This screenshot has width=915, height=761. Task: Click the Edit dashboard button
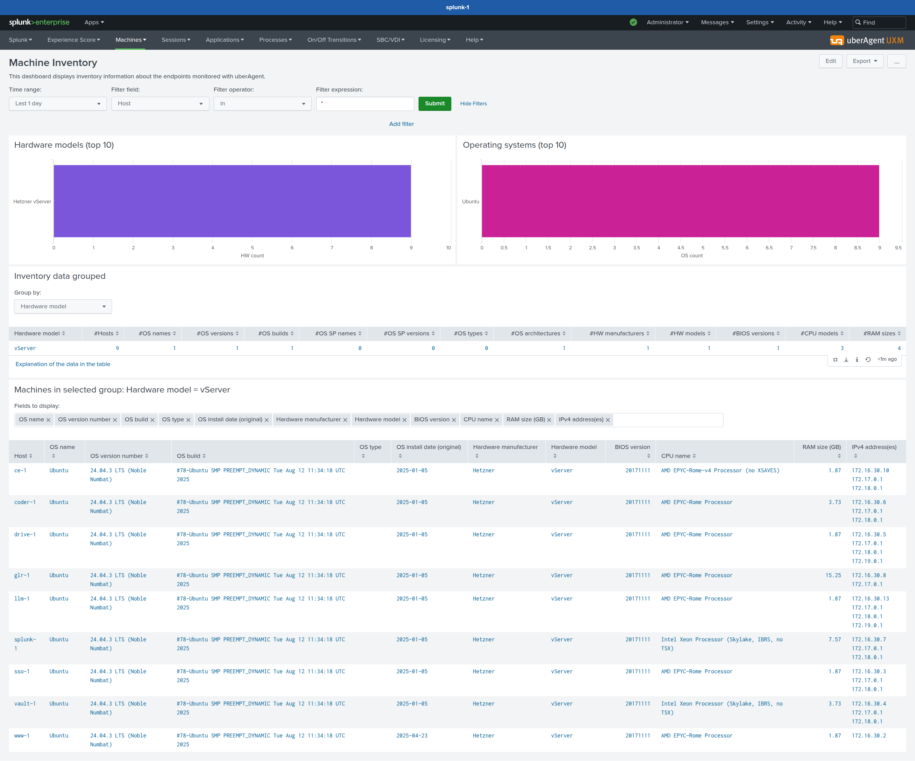pyautogui.click(x=831, y=61)
